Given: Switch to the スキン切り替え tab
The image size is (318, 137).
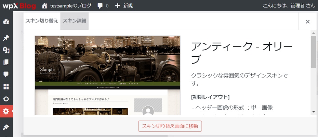Looking at the screenshot, I should (42, 21).
